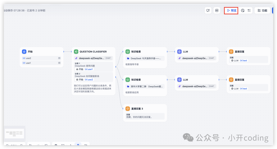Open the 功能 features button
277x149 pixels.
(262, 10)
